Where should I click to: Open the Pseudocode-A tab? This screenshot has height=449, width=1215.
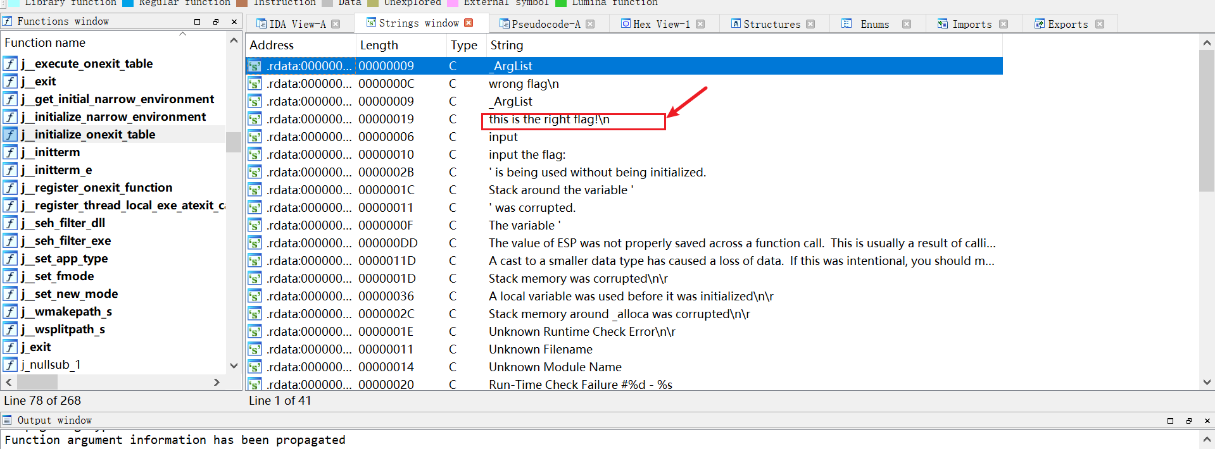point(545,24)
